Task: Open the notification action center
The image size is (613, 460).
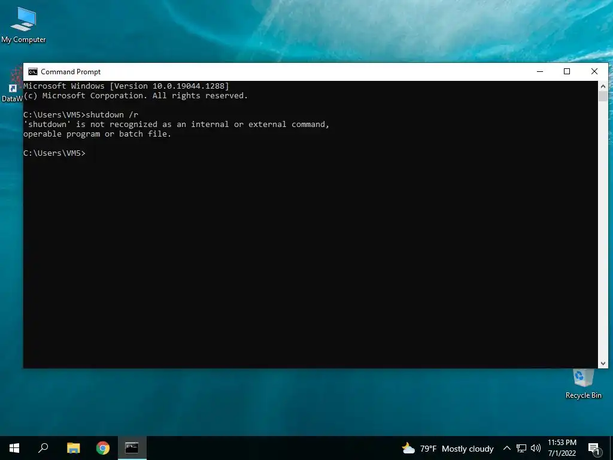Action: (x=594, y=448)
